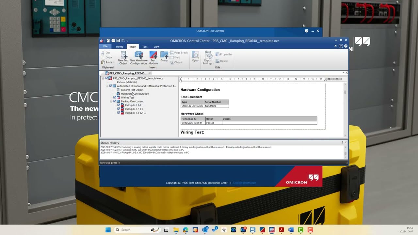The height and width of the screenshot is (235, 418).
Task: Collapse the Automated Distance and Differential group
Action: (x=107, y=86)
